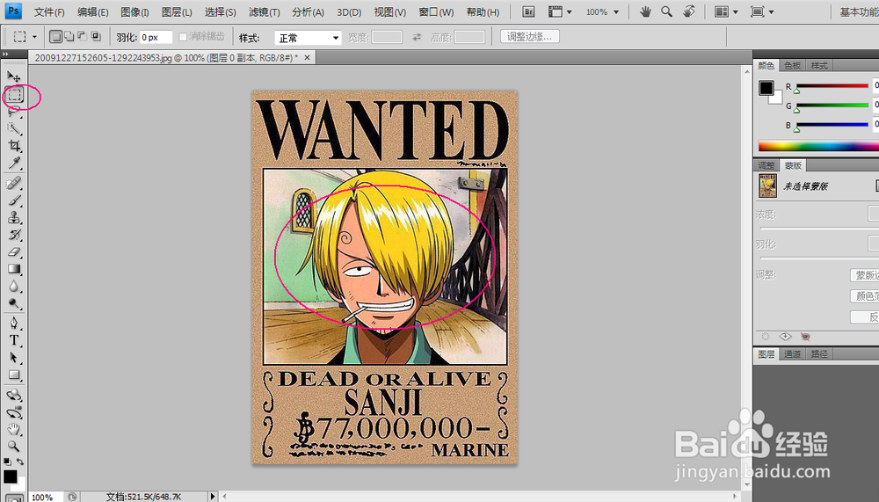Switch to the 通道 tab
Image resolution: width=879 pixels, height=502 pixels.
click(x=792, y=354)
